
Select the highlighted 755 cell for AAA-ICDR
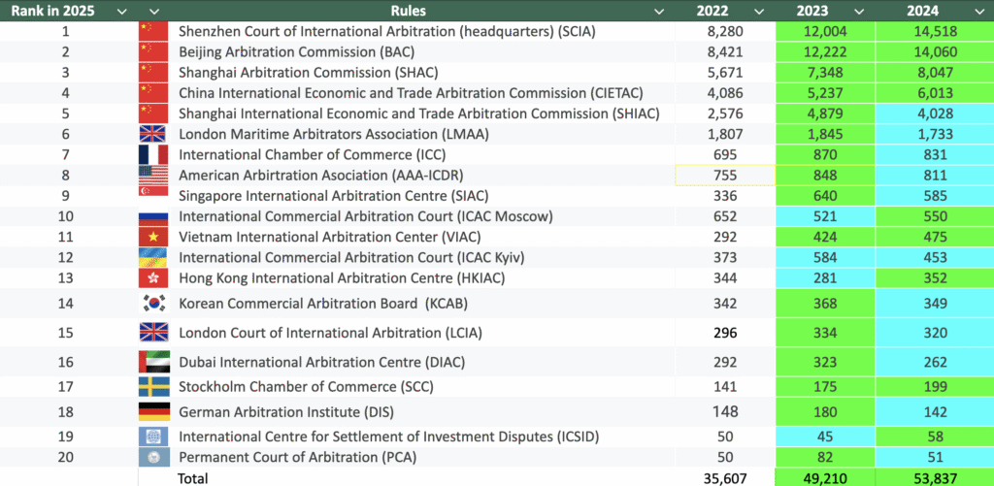pos(724,176)
